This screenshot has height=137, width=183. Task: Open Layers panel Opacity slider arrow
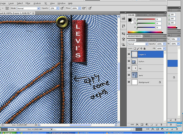[x=164, y=44]
